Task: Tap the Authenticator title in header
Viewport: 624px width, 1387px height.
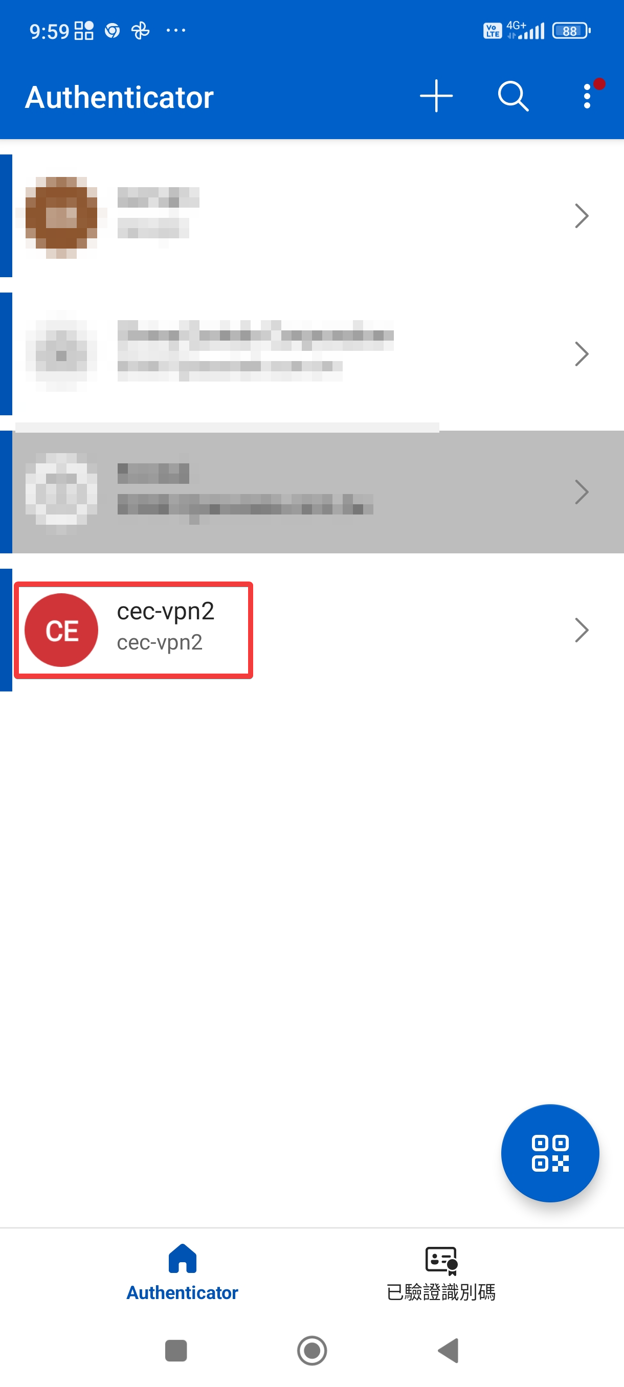Action: point(120,97)
